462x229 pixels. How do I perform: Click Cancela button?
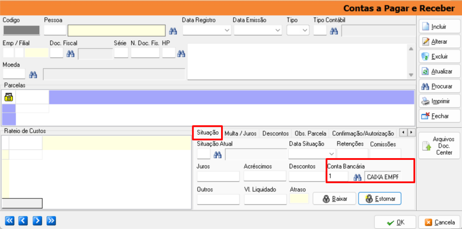(x=439, y=222)
